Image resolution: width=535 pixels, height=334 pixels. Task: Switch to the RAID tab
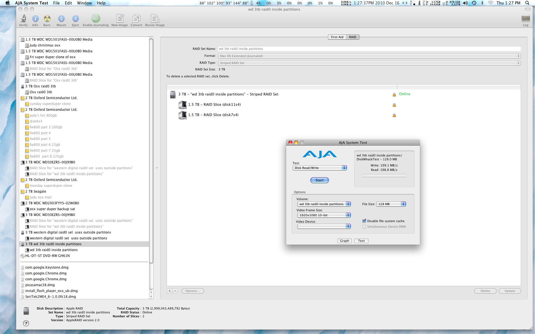pos(352,37)
